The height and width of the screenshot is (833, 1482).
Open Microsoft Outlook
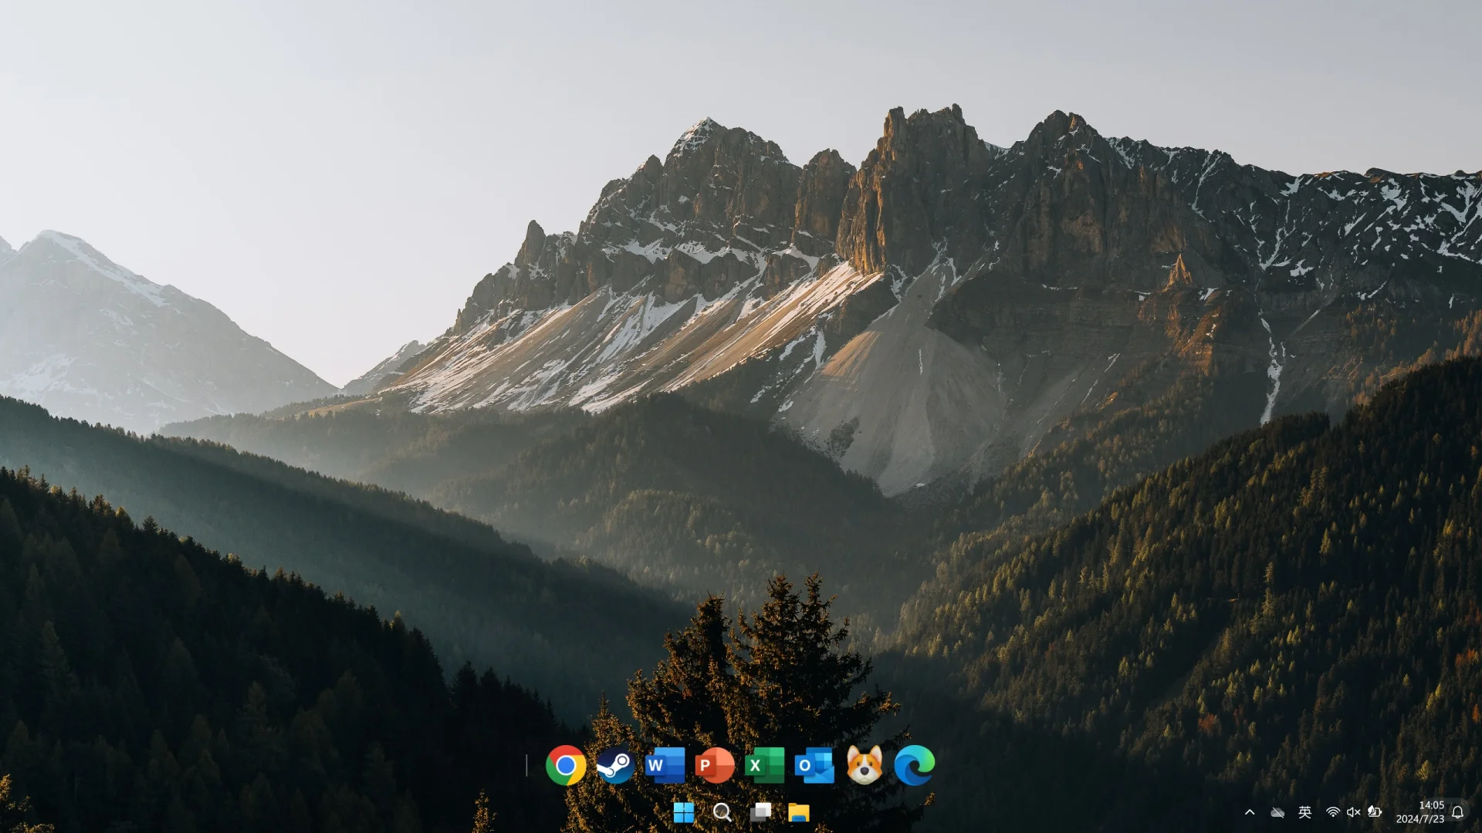coord(814,765)
